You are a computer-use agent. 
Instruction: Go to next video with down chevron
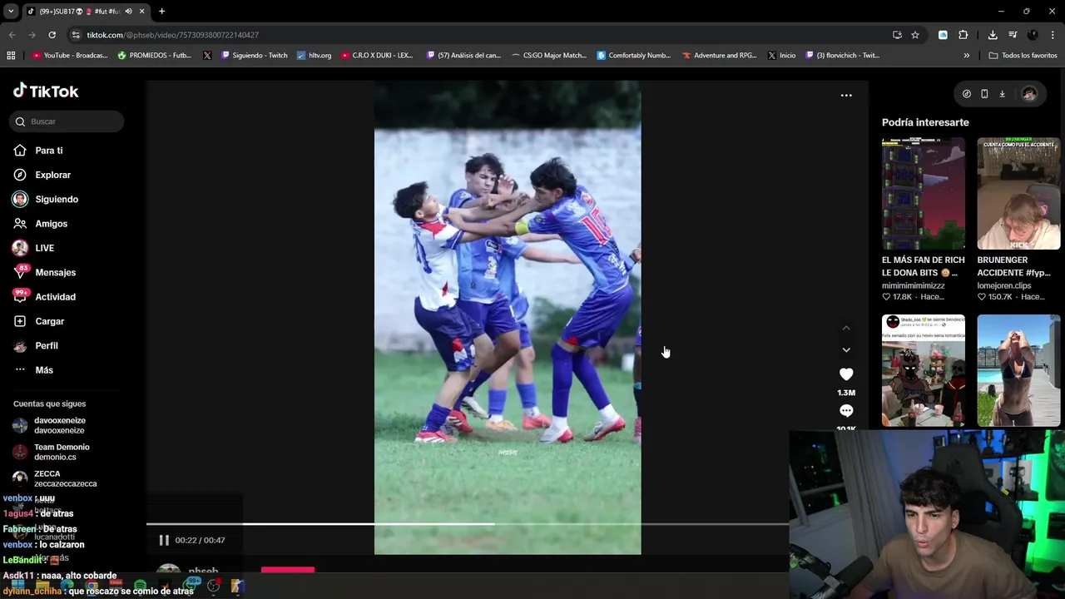click(x=846, y=350)
